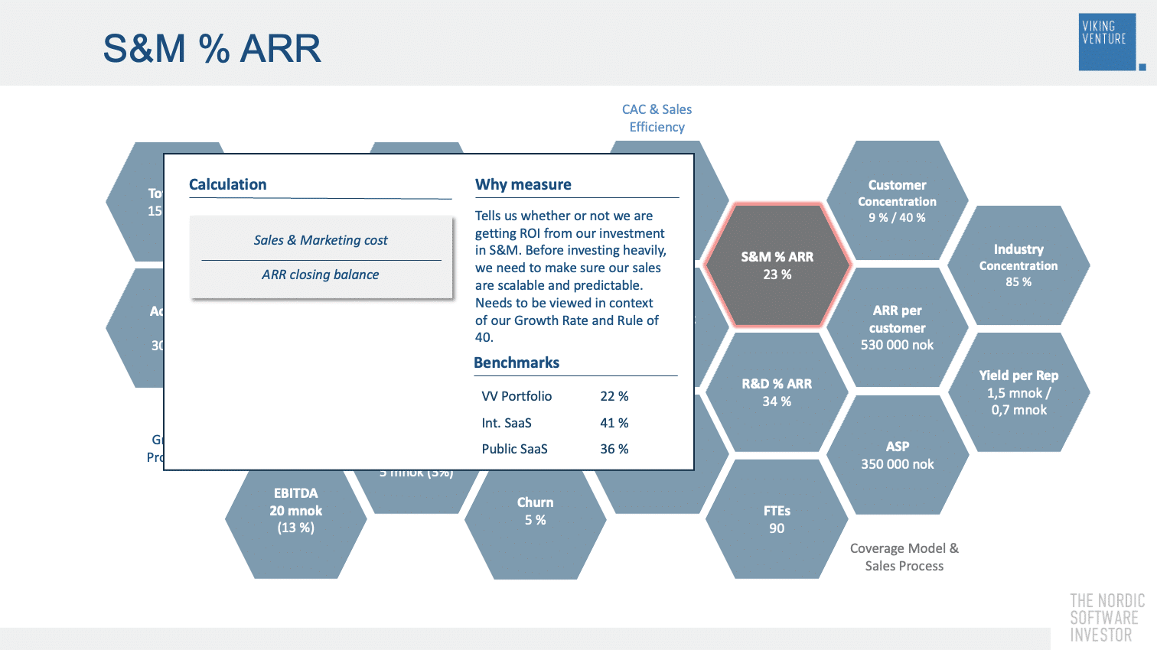This screenshot has height=650, width=1157.
Task: Click the Coverage Model & Sales Process label
Action: point(904,557)
